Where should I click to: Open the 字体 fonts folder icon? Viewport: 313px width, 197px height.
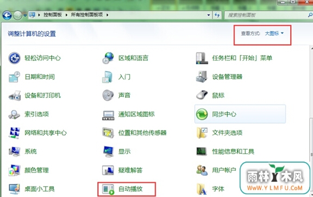click(202, 189)
